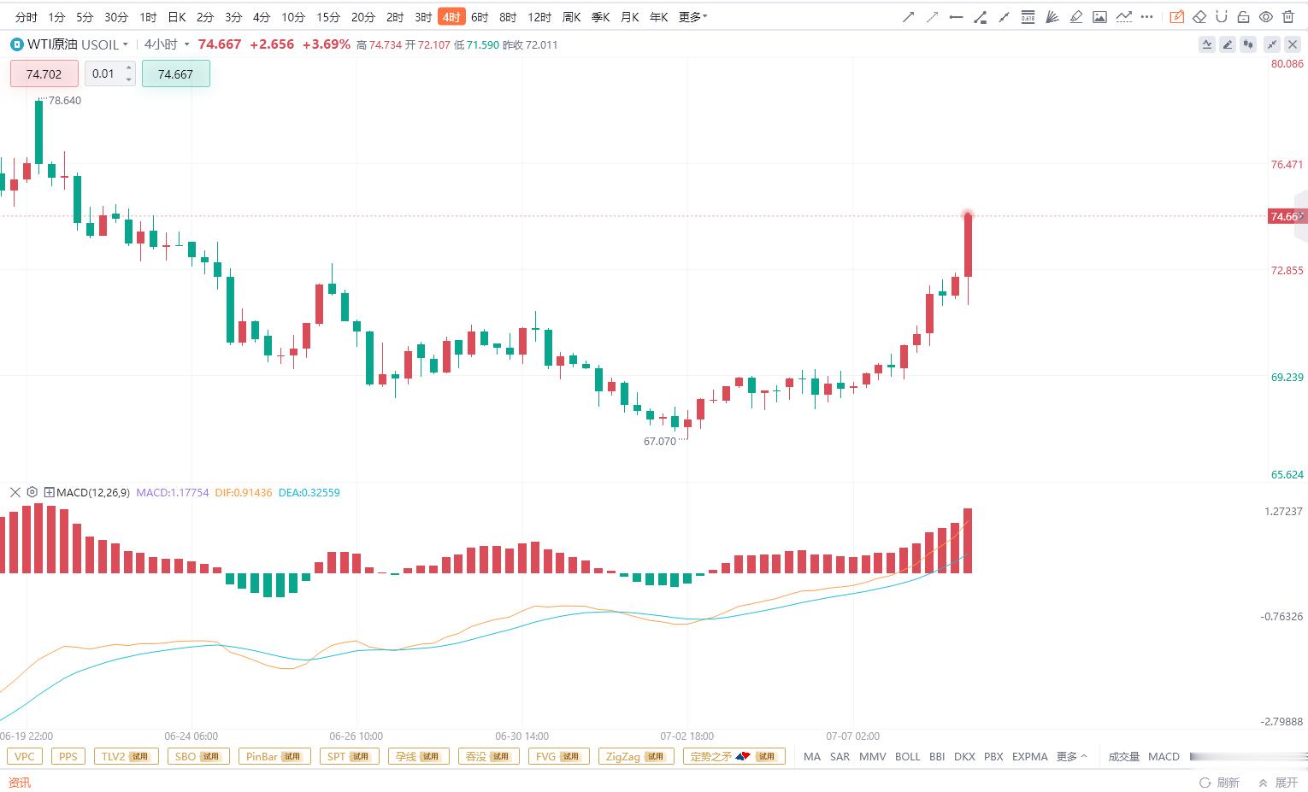Enable the ZigZag trial indicator
Image resolution: width=1308 pixels, height=792 pixels.
coord(636,756)
